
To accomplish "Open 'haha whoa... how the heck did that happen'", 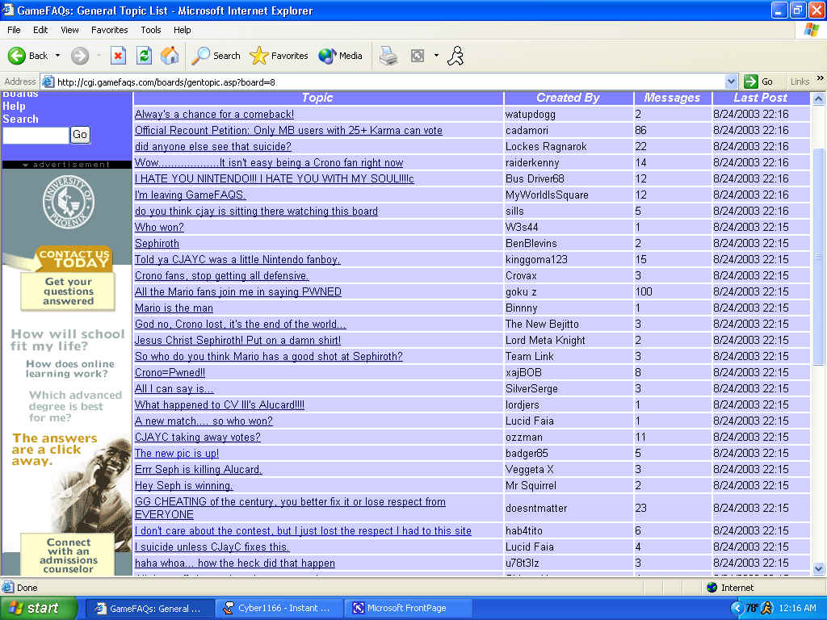I will (x=235, y=563).
